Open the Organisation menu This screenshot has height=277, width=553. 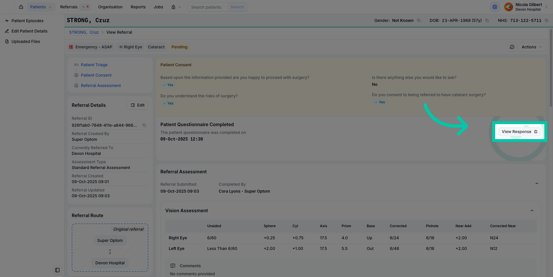coord(110,7)
